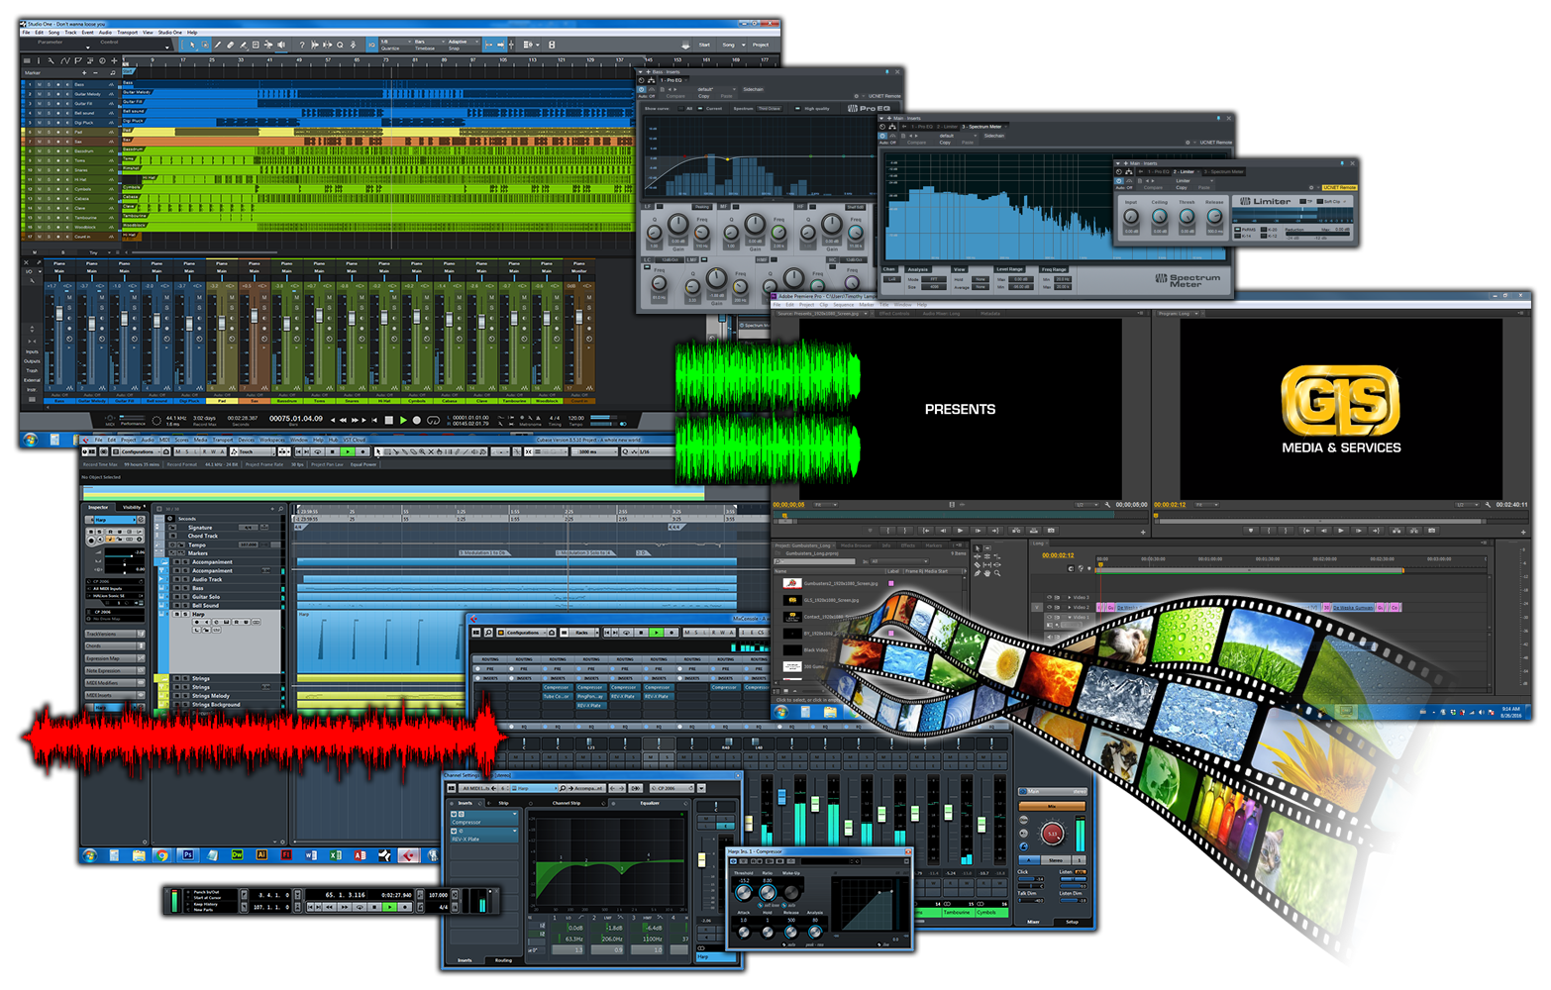Screen dimensions: 1551x990
Task: Select the Arrow tool in Studio One toolbar
Action: 192,45
